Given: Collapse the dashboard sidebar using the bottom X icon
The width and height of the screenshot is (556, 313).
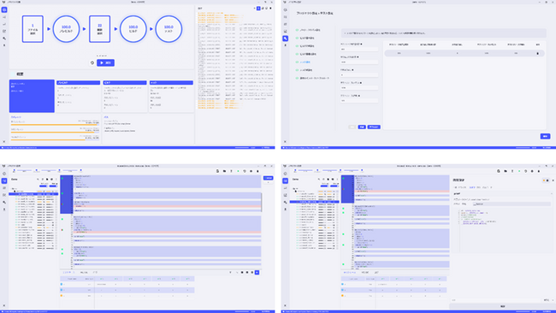Looking at the screenshot, I should [4, 141].
